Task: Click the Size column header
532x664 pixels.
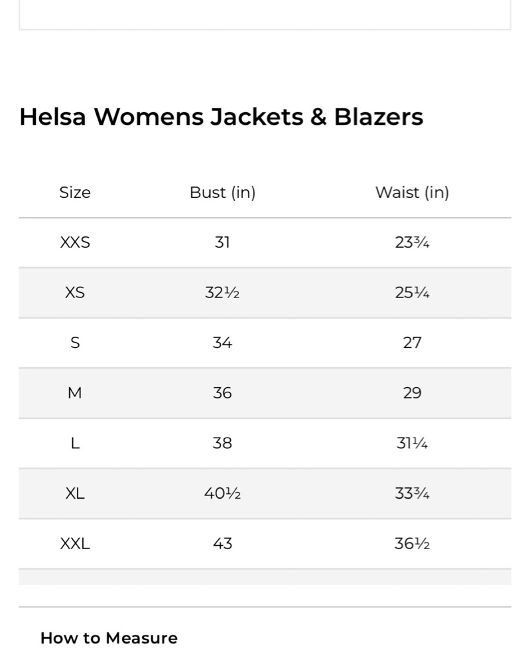Action: [x=75, y=193]
